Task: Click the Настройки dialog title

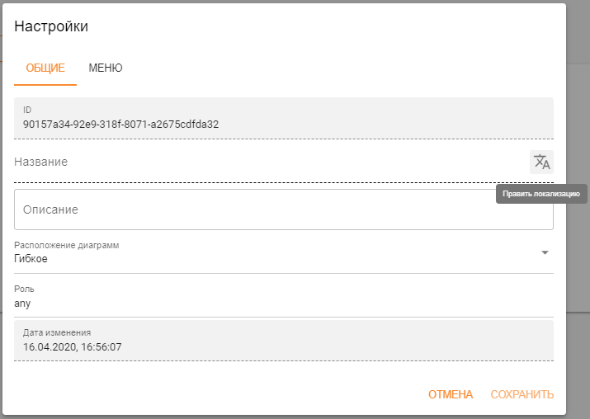Action: (x=51, y=26)
